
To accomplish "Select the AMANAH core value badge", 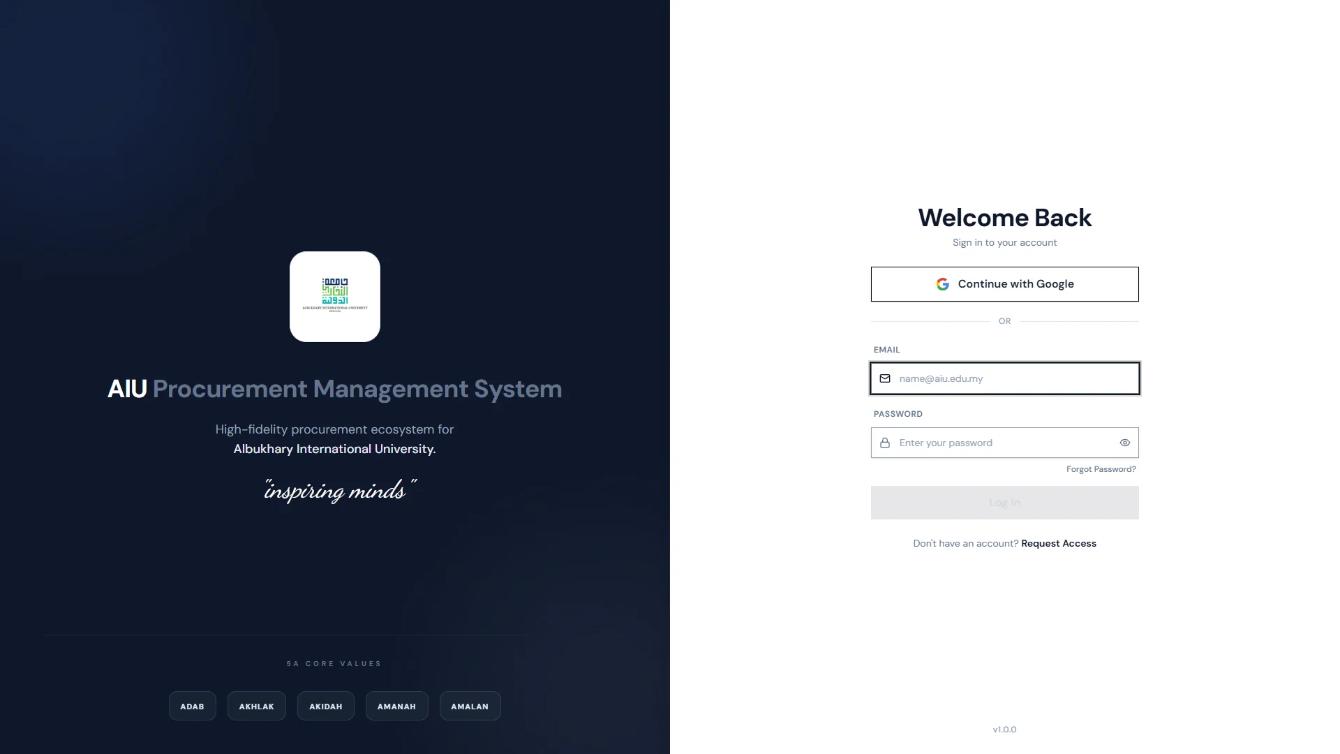I will click(396, 706).
